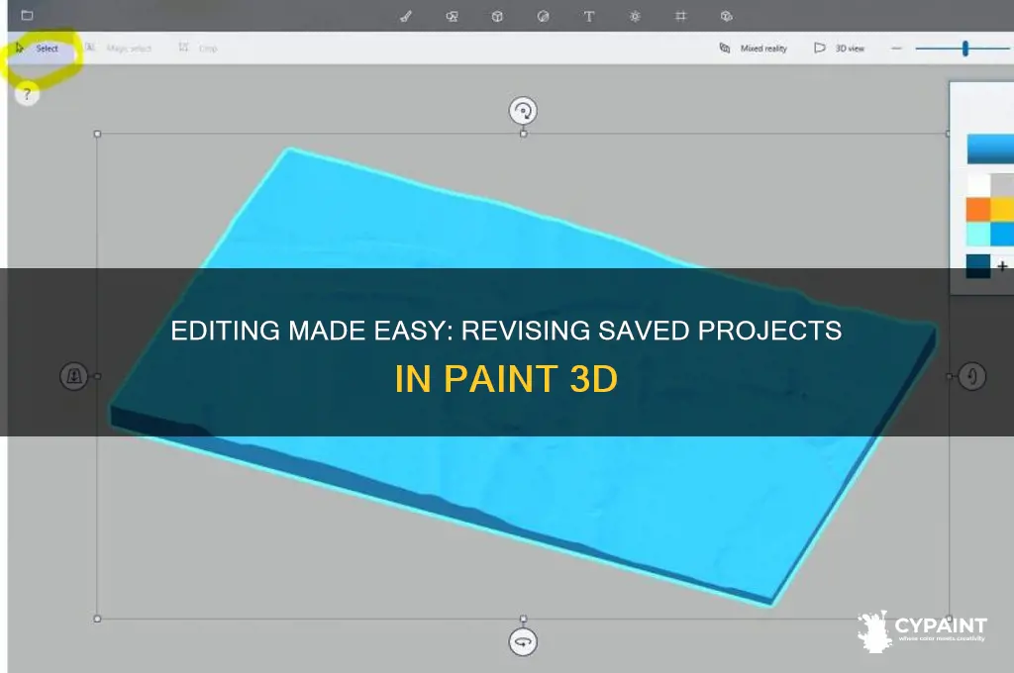Open Mixed reality
This screenshot has width=1014, height=673.
(754, 48)
